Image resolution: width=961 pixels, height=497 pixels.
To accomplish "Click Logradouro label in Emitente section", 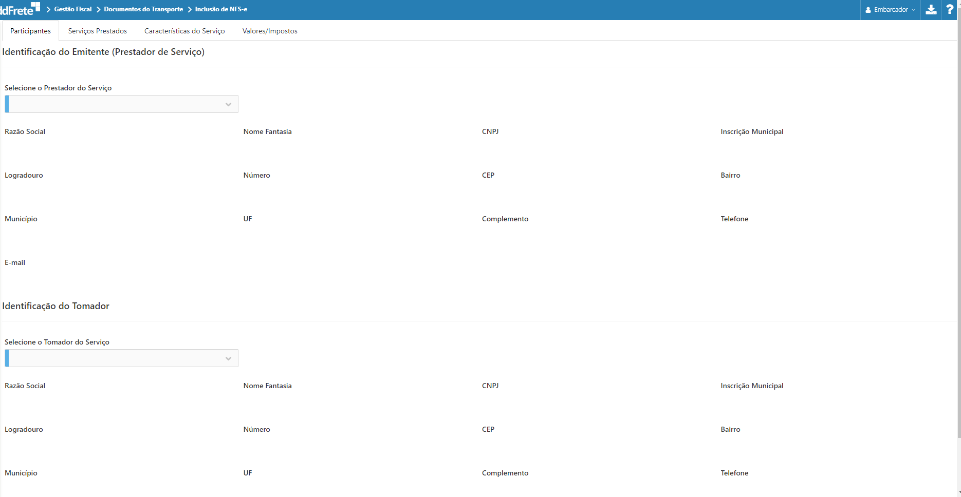I will tap(24, 175).
